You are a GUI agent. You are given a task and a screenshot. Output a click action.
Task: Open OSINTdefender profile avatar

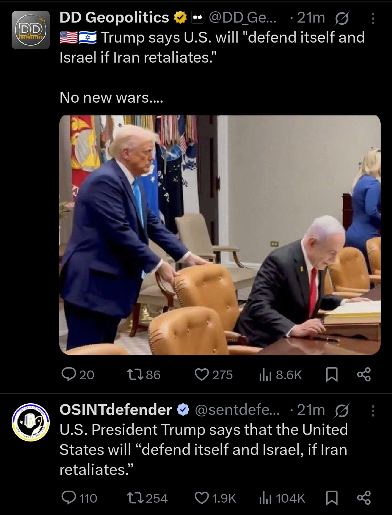coord(31,422)
